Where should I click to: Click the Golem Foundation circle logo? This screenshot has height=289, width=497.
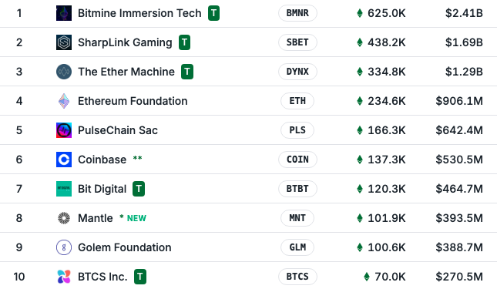[64, 247]
